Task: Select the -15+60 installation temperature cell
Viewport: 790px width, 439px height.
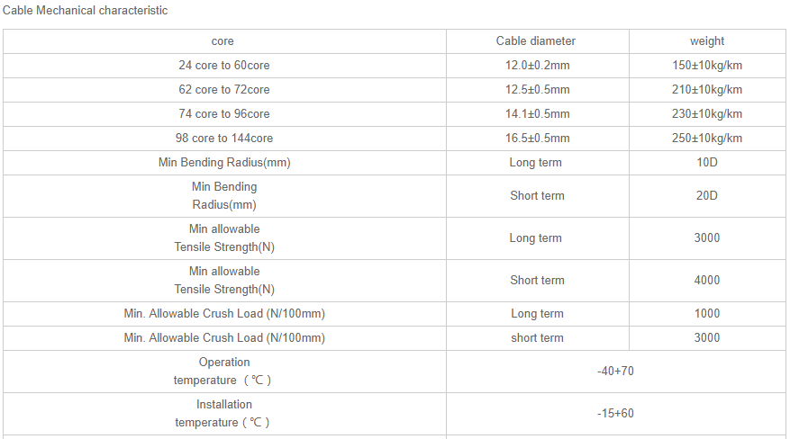Action: point(616,414)
